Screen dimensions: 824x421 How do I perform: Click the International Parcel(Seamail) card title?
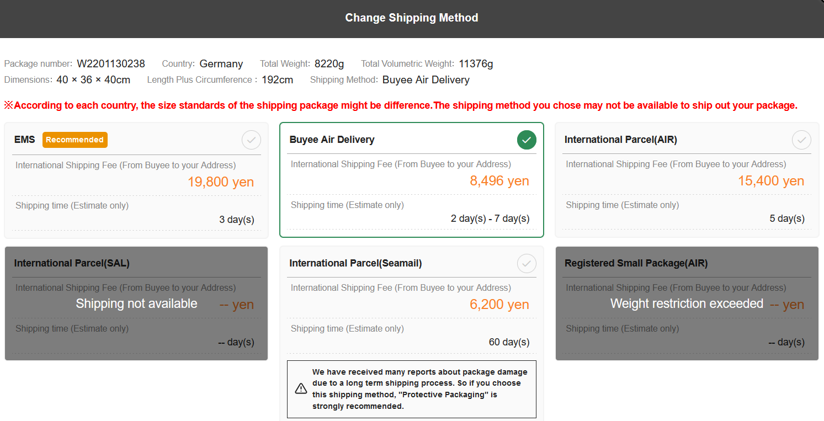pyautogui.click(x=355, y=263)
